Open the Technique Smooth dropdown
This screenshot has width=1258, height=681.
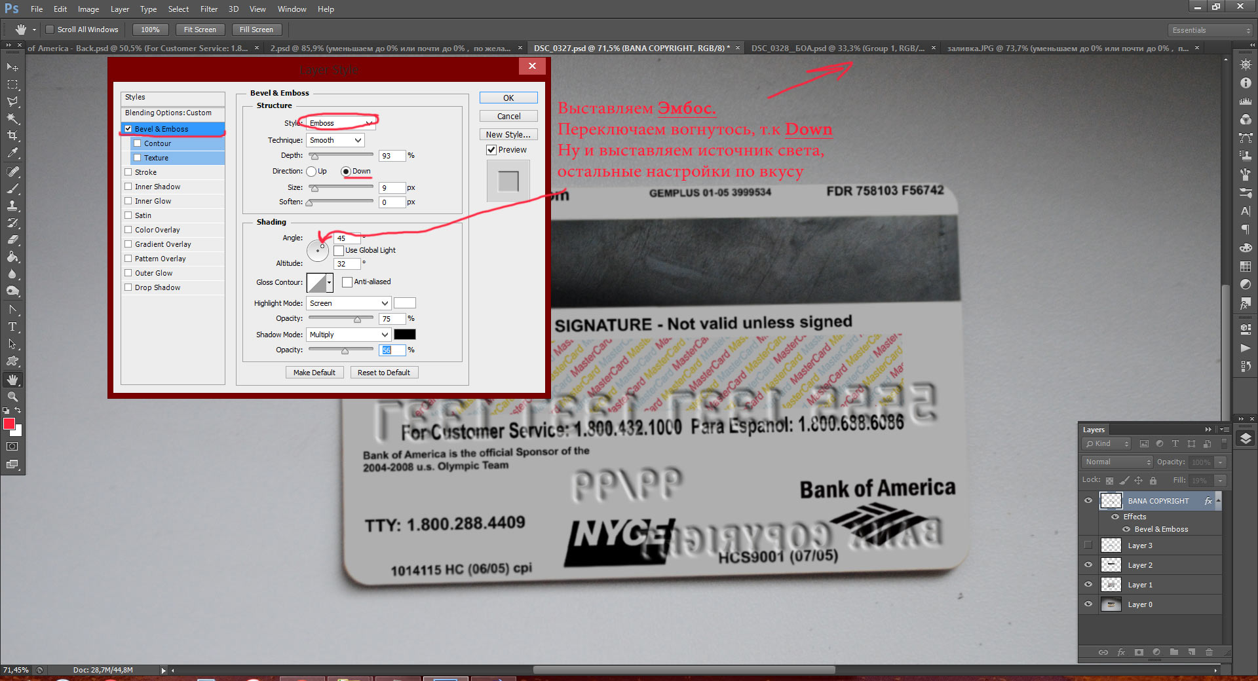tap(335, 140)
